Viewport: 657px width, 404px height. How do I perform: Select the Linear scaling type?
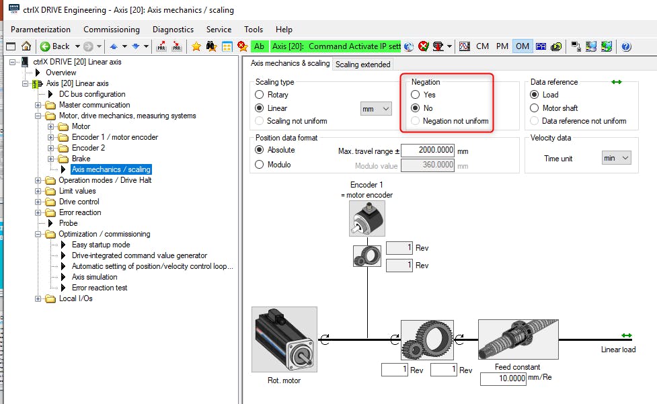pyautogui.click(x=260, y=108)
